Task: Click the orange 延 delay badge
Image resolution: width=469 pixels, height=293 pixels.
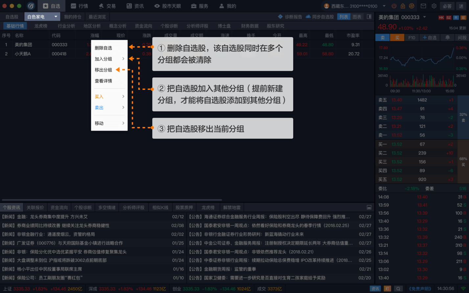Action: (463, 18)
